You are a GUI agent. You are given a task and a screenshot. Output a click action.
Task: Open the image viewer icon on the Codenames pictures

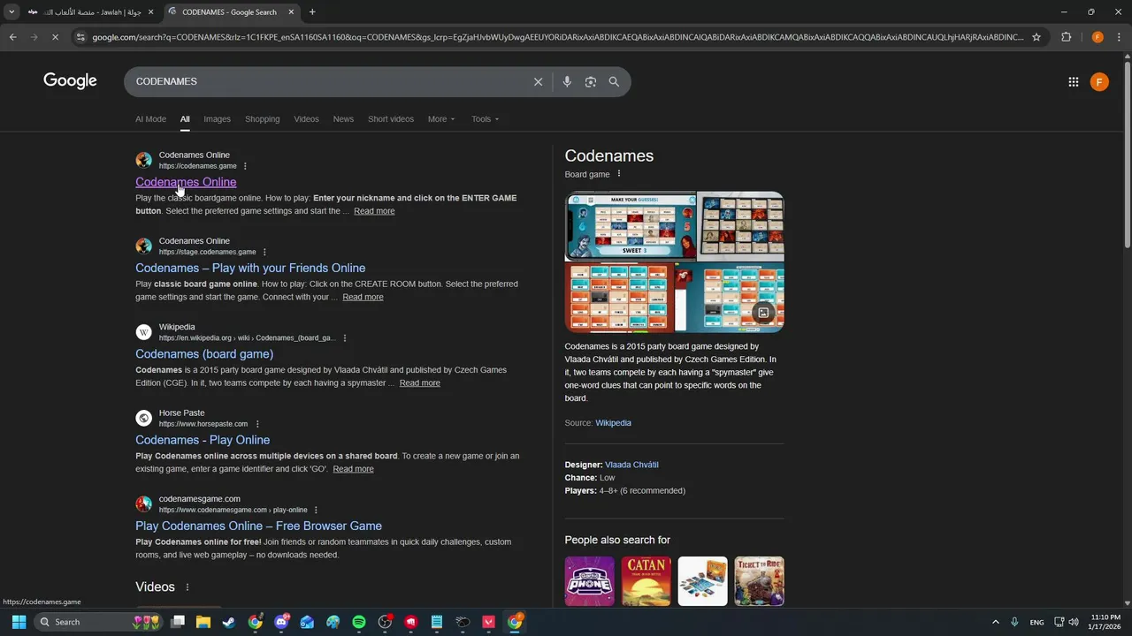pos(764,312)
